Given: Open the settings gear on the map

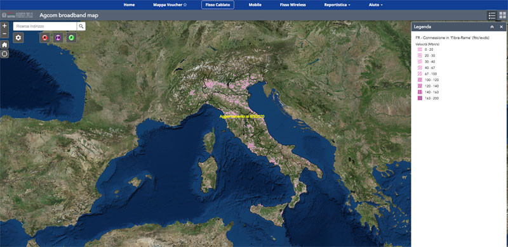Looking at the screenshot, I should pos(18,38).
